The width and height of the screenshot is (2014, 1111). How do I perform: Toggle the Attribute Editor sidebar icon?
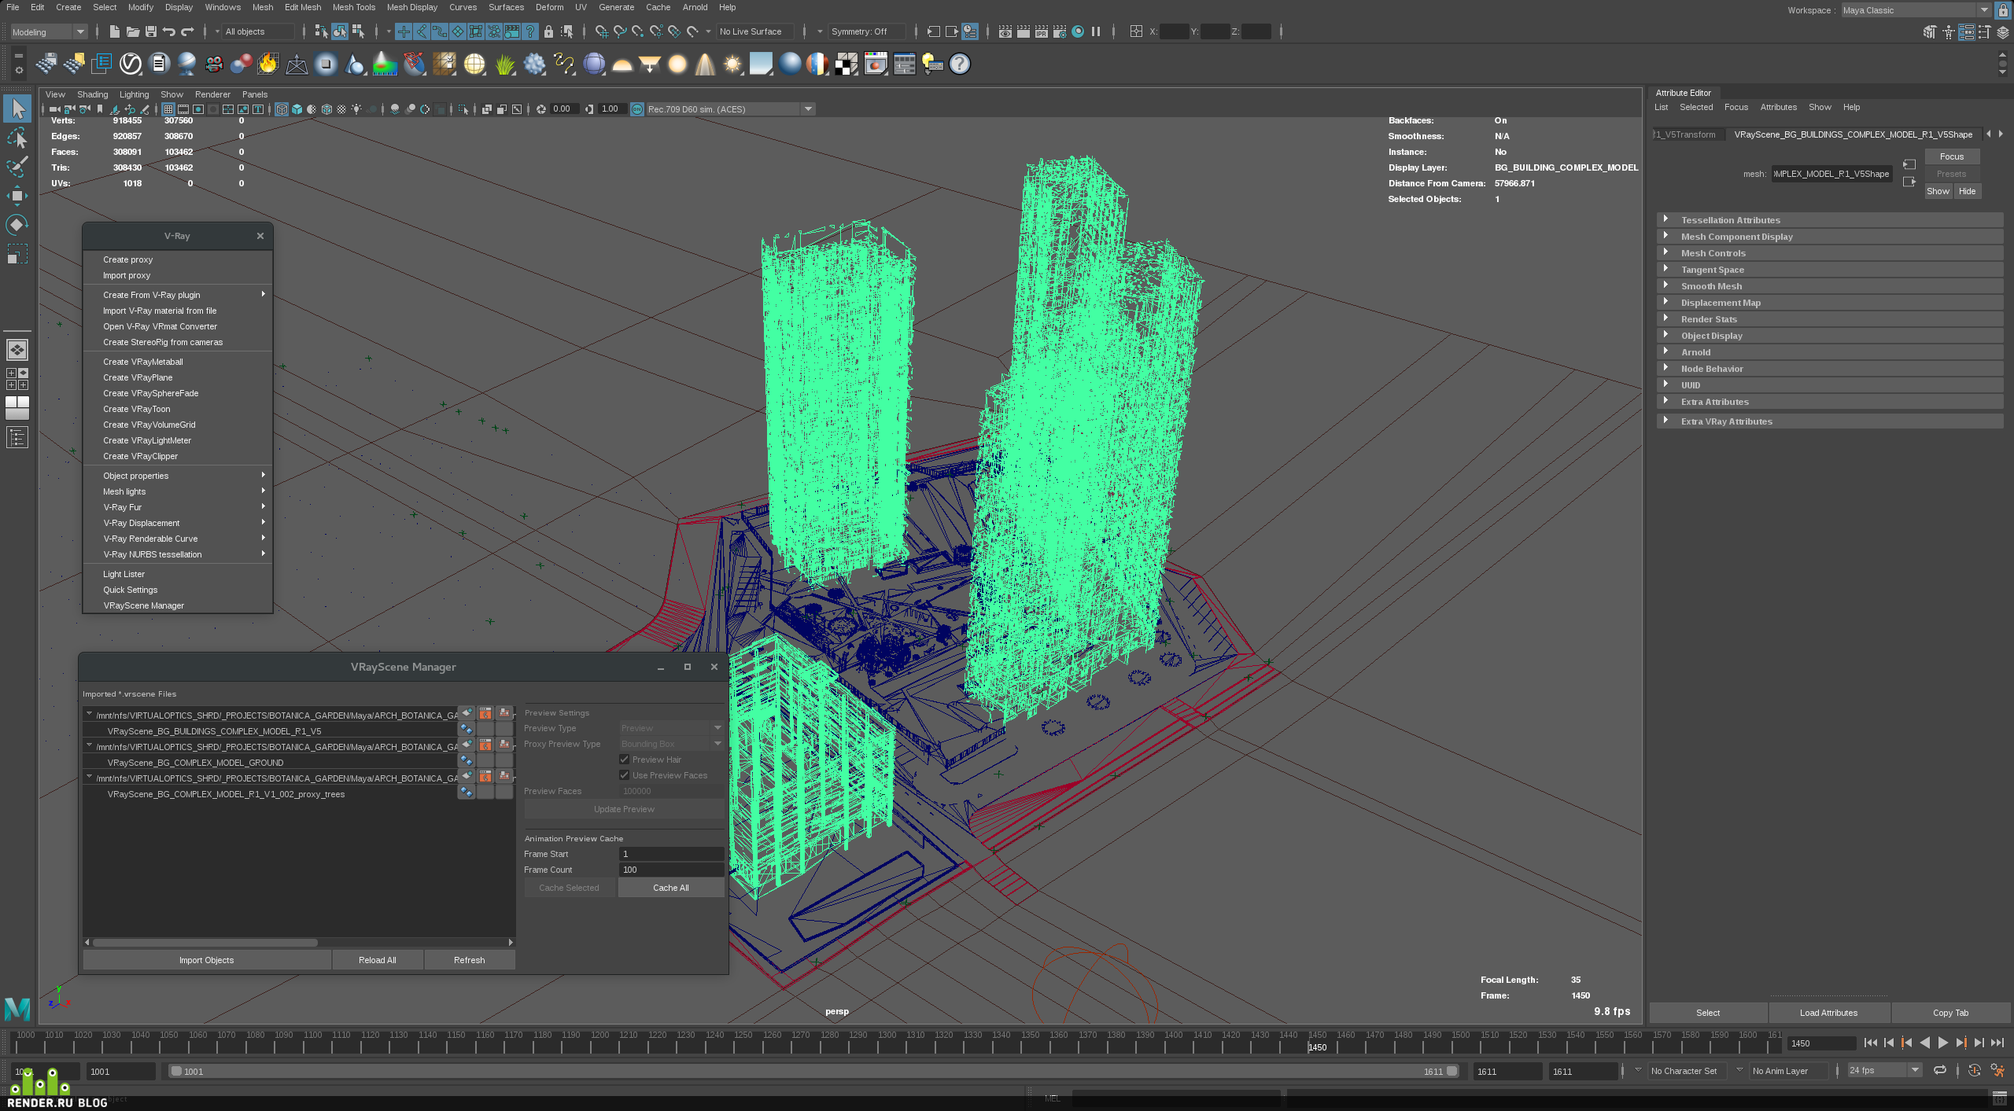click(x=1965, y=31)
